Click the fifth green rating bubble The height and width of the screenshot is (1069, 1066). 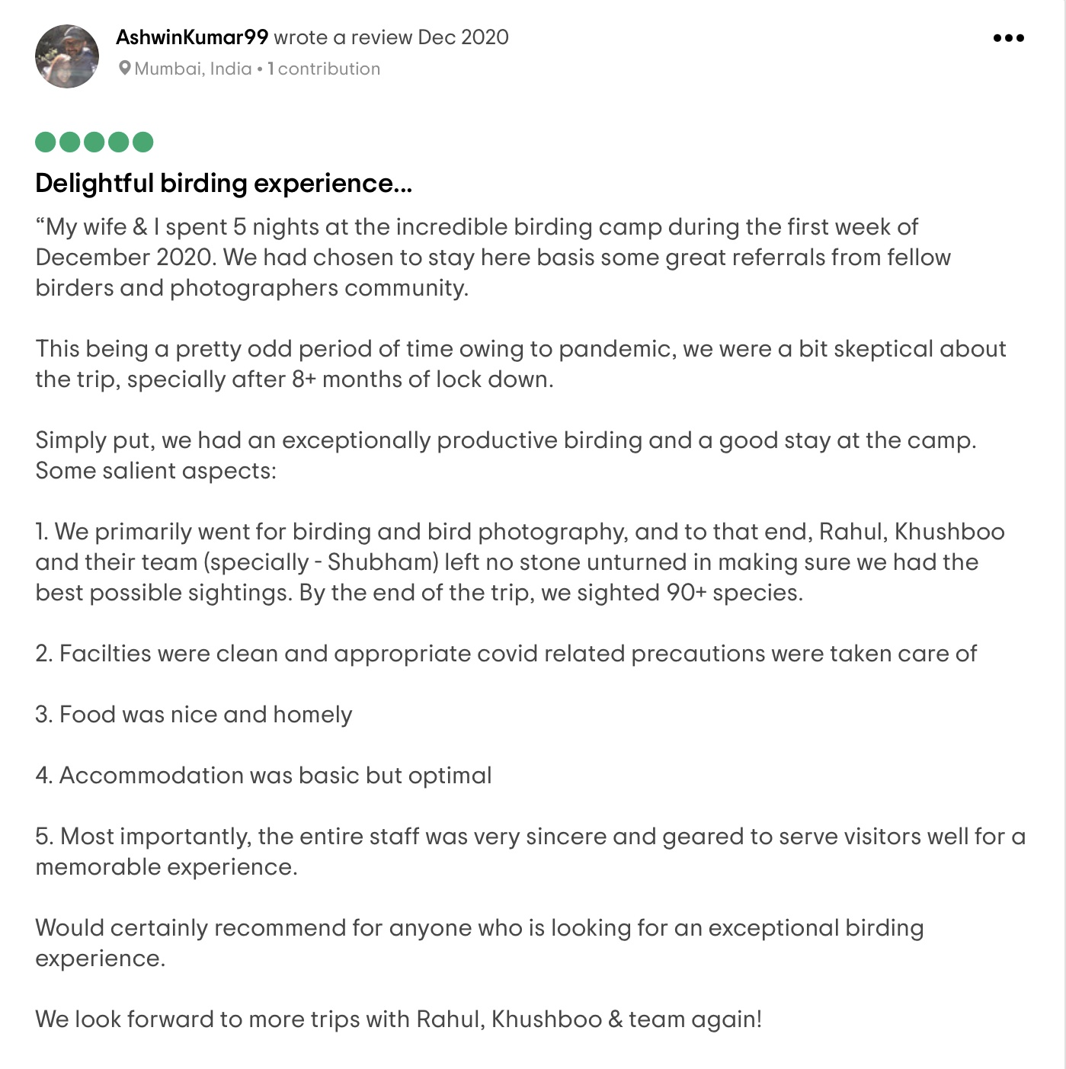pos(143,142)
